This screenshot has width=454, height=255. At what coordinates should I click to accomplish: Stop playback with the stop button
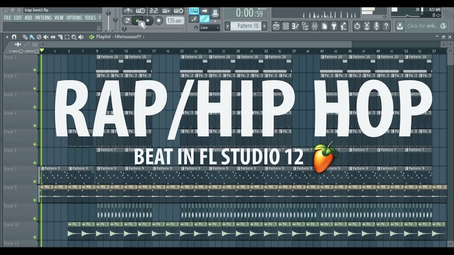click(x=148, y=21)
